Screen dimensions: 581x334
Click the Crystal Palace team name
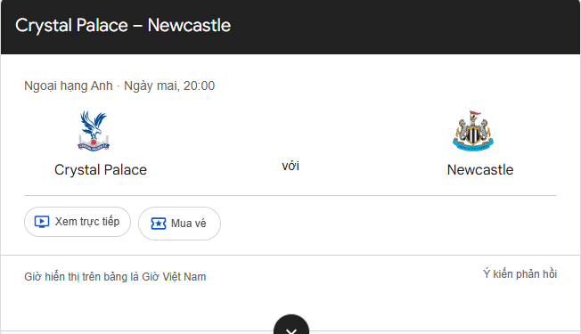pos(101,169)
